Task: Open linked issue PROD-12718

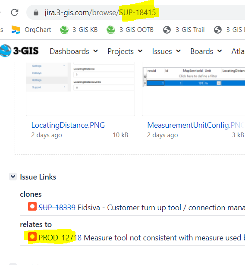Action: coord(60,238)
